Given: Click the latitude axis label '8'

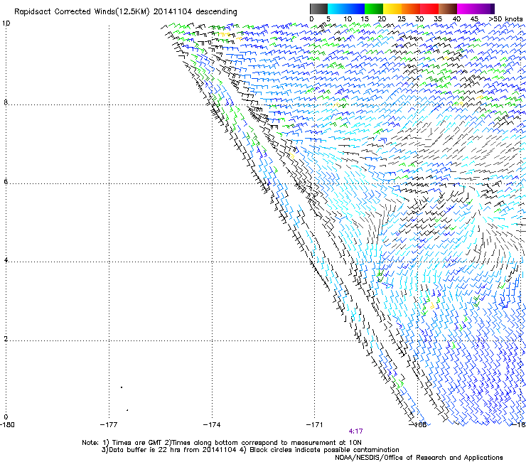Looking at the screenshot, I should tap(6, 102).
